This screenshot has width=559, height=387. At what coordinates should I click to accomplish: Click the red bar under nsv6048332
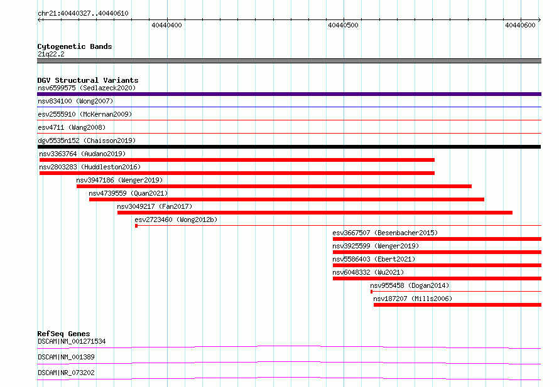tap(437, 278)
